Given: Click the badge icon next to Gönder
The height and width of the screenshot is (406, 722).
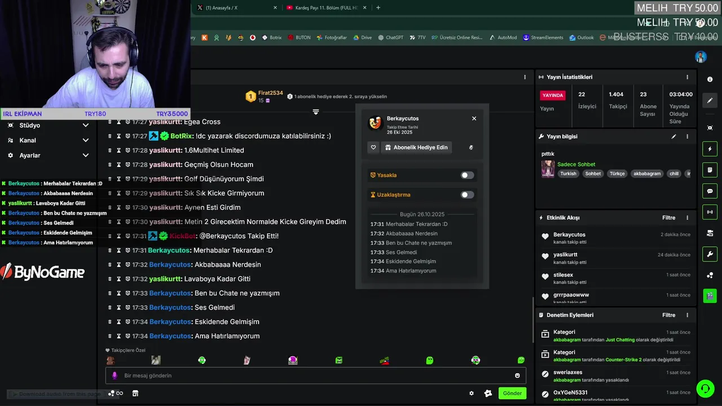Looking at the screenshot, I should tap(488, 394).
